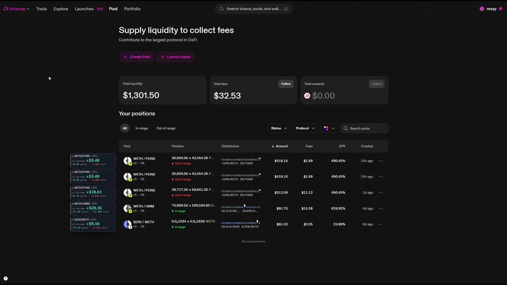Click the magnifier icon in the top search bar
The width and height of the screenshot is (507, 285).
[x=221, y=9]
